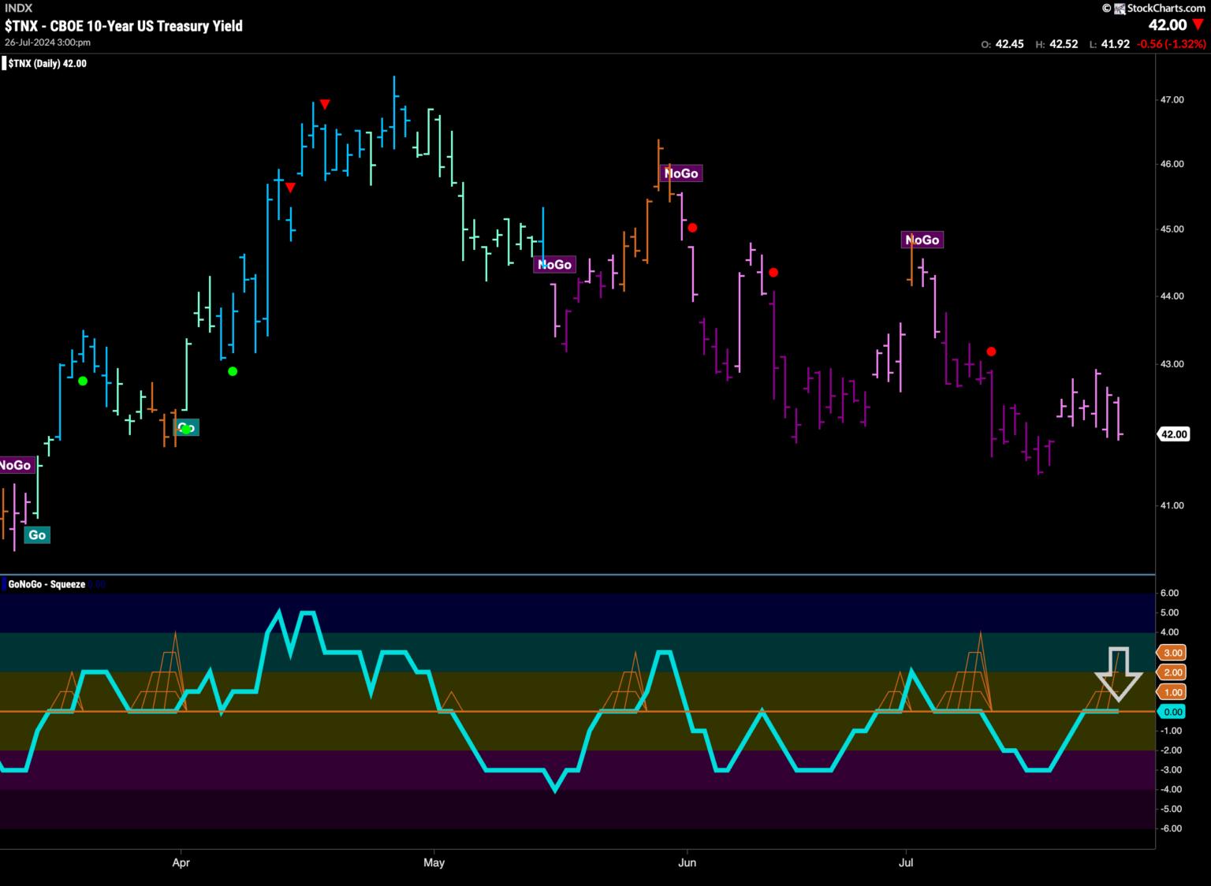Click the StockCharts.com logo icon
Viewport: 1211px width, 886px height.
point(1118,8)
